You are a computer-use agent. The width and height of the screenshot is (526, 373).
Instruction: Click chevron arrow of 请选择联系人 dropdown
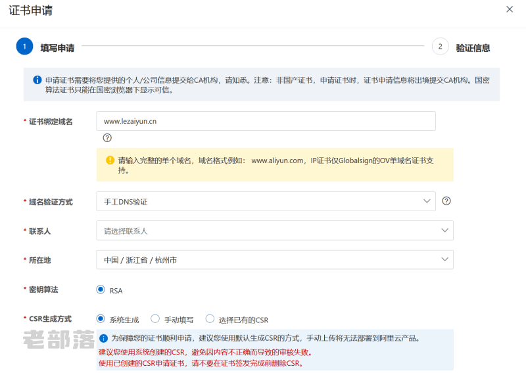point(444,230)
